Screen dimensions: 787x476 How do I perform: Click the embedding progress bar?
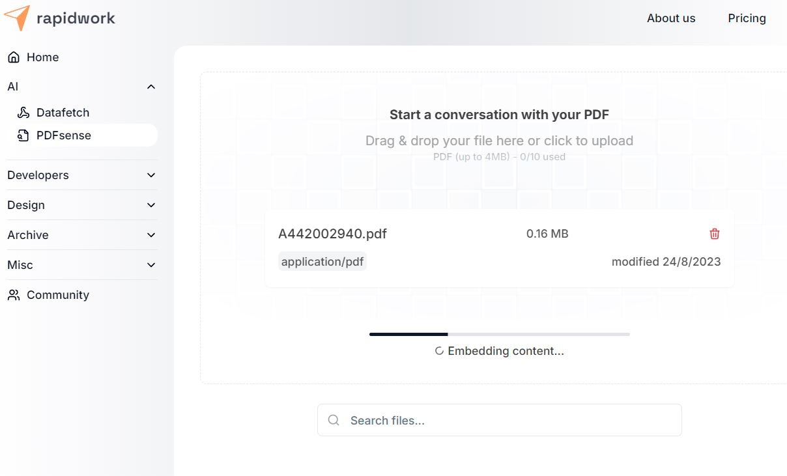coord(499,334)
